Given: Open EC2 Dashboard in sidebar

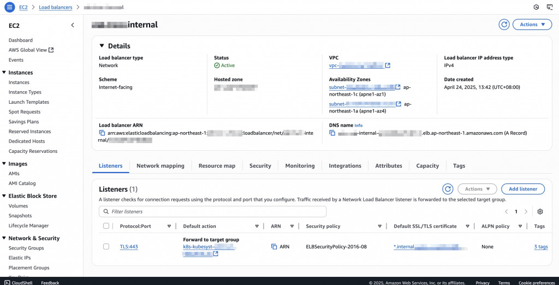Looking at the screenshot, I should 21,40.
